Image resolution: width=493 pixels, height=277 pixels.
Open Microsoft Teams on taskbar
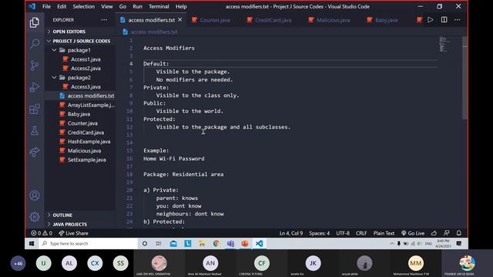click(x=230, y=243)
